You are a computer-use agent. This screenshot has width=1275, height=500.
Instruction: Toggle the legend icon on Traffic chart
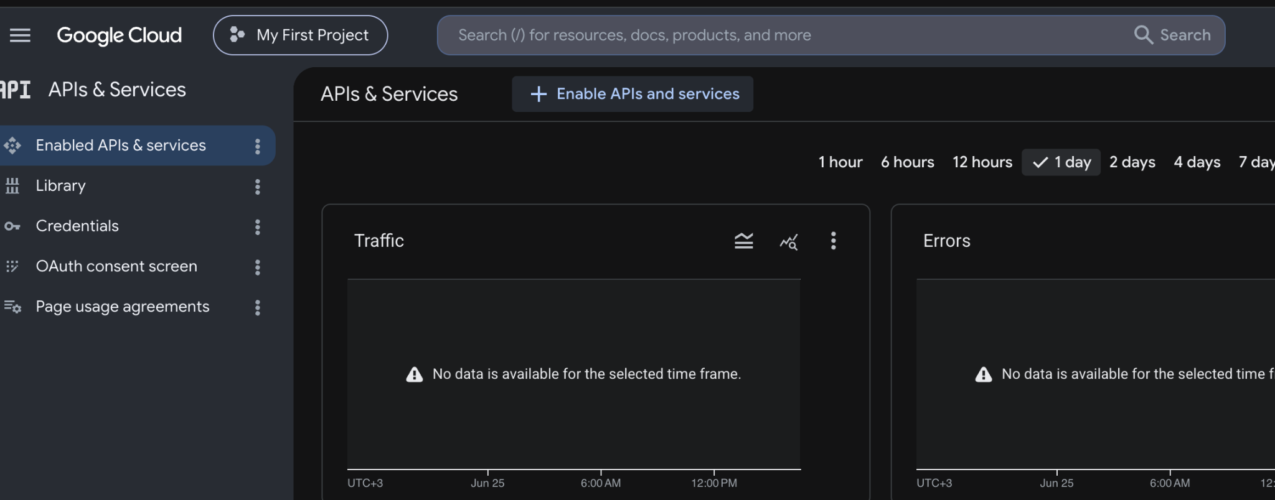click(744, 241)
